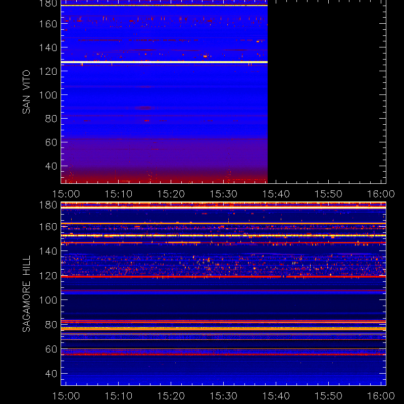Screen dimensions: 404x404
Task: Click San Vito frequency label 80
Action: tap(51, 119)
